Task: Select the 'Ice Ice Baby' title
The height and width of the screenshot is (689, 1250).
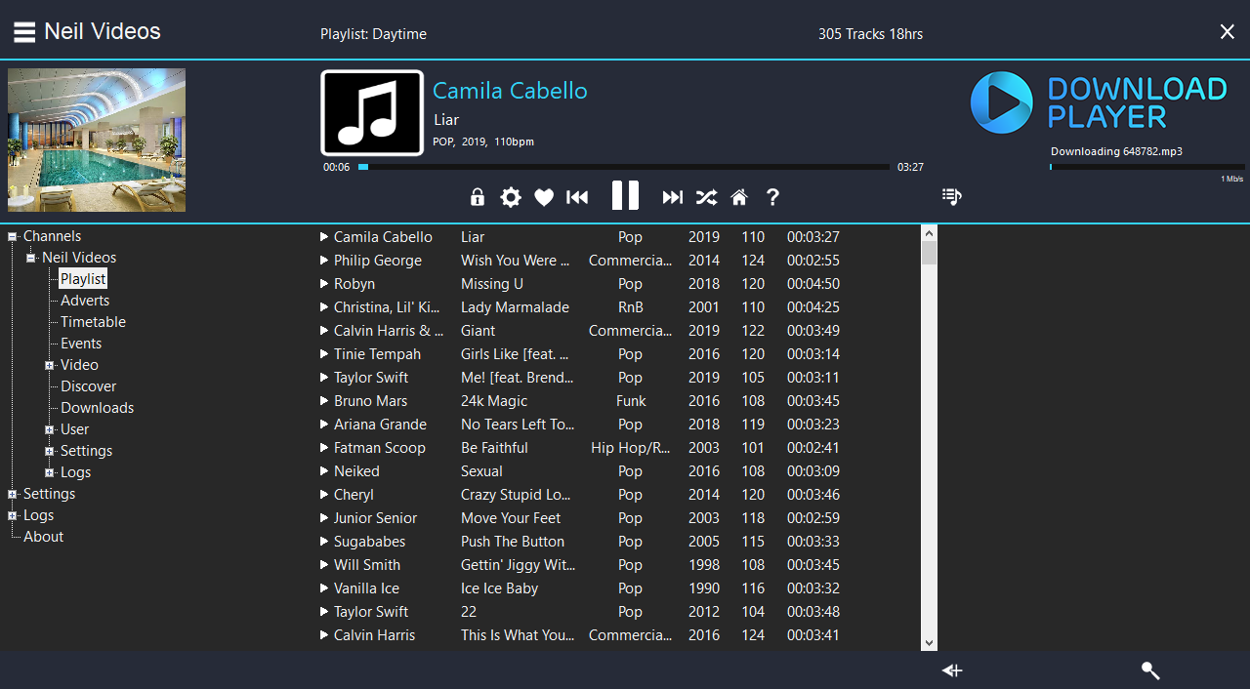Action: click(499, 588)
